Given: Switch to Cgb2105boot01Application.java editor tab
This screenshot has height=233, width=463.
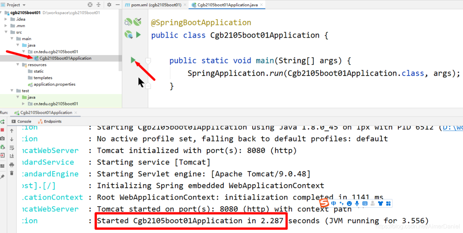Looking at the screenshot, I should click(227, 5).
